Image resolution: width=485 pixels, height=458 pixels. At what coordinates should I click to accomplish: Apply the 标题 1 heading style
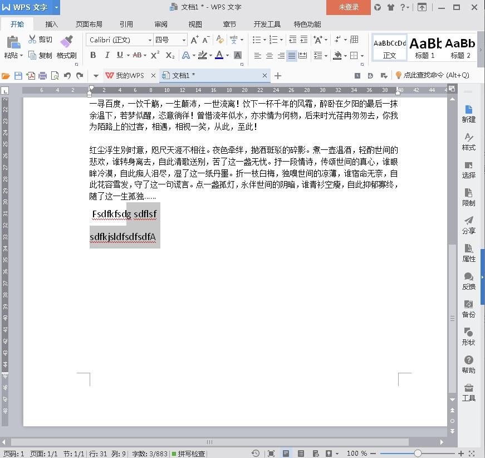click(425, 48)
